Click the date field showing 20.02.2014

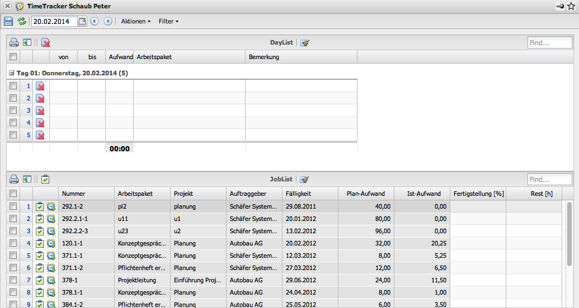[x=54, y=21]
